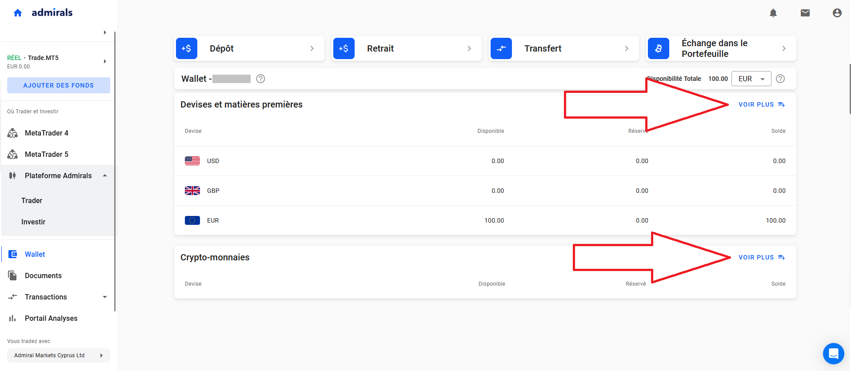The width and height of the screenshot is (851, 371).
Task: Click EUR disponible value 100.00
Action: [494, 220]
